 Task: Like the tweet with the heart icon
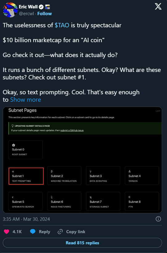point(6,232)
